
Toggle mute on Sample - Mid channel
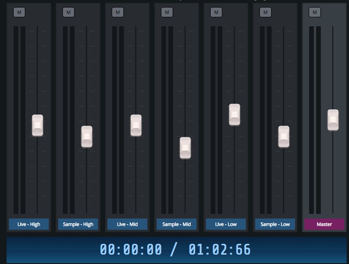pos(167,12)
